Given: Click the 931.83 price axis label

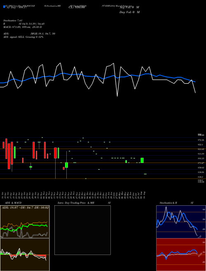Looking at the screenshot, I should [x=201, y=149].
